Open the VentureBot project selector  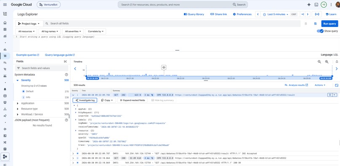tap(49, 5)
